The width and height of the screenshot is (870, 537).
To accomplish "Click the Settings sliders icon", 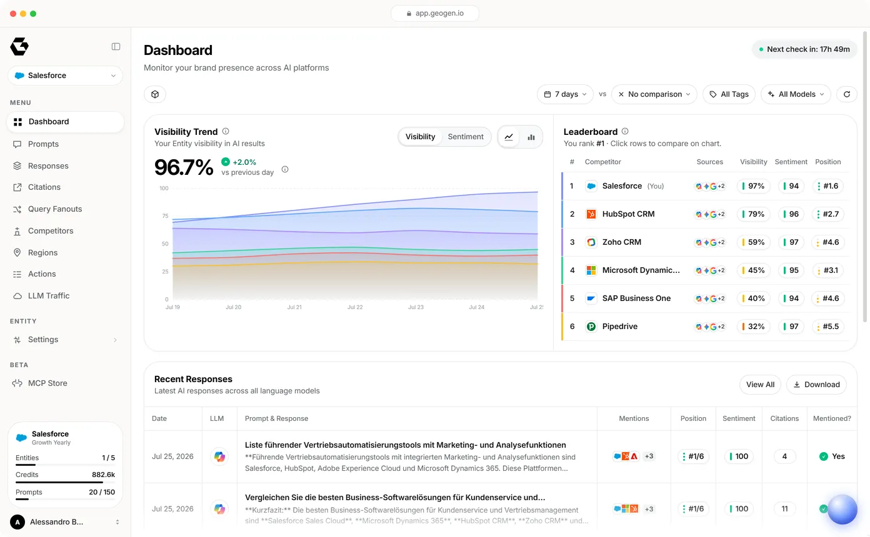I will point(17,340).
